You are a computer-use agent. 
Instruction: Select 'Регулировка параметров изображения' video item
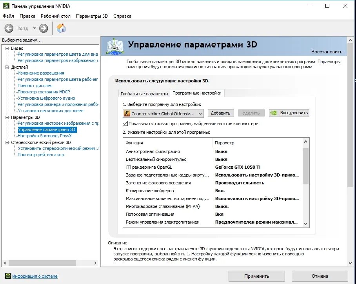(58, 61)
